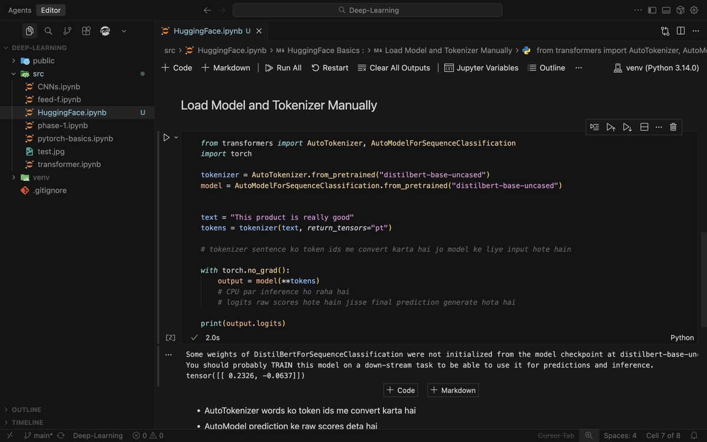Insert Markdown cell below output

coord(452,390)
